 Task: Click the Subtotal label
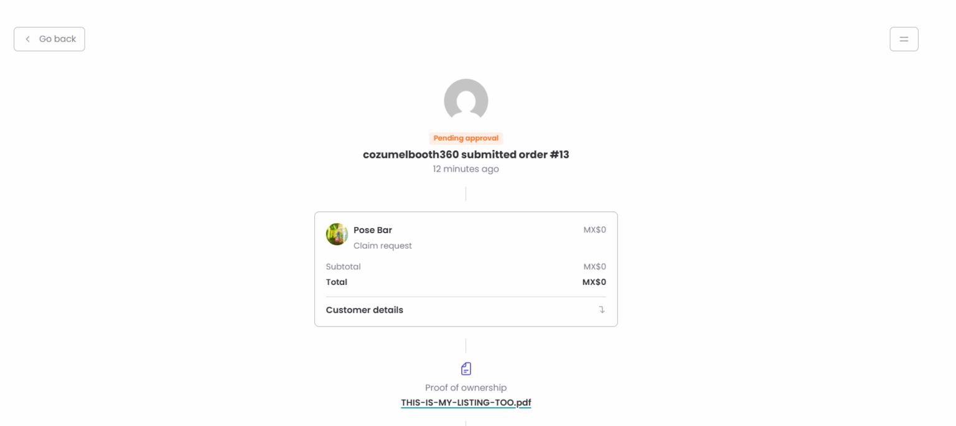(343, 267)
